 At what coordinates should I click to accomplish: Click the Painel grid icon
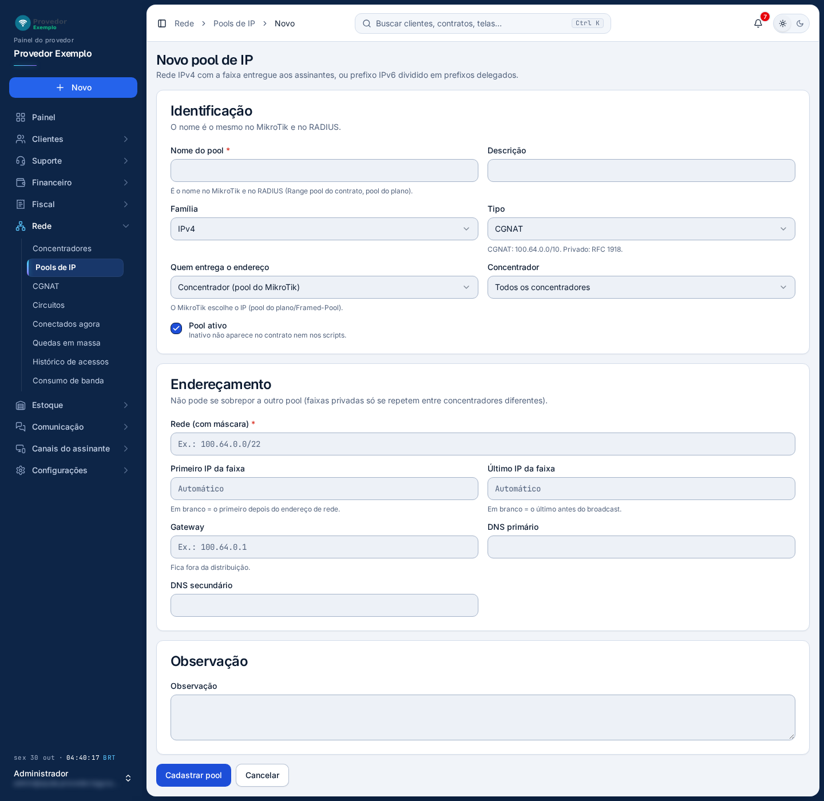[21, 117]
